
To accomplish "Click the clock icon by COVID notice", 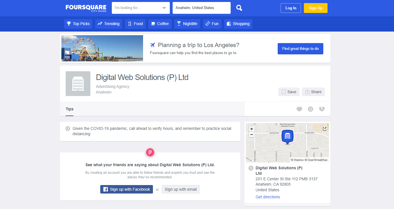I will click(68, 129).
